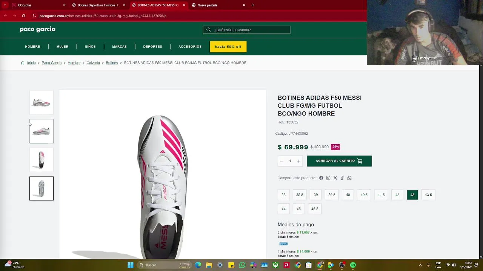Open a new browser tab with plus icon
Viewport: 483px width, 271px height.
[x=253, y=5]
